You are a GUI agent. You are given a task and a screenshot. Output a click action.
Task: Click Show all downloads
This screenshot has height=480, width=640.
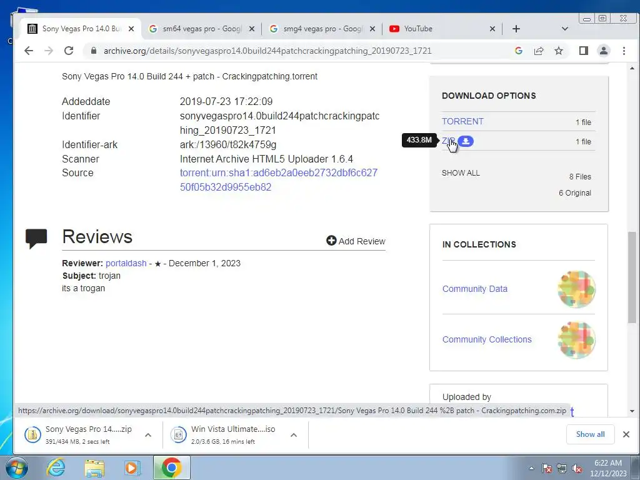pyautogui.click(x=590, y=434)
